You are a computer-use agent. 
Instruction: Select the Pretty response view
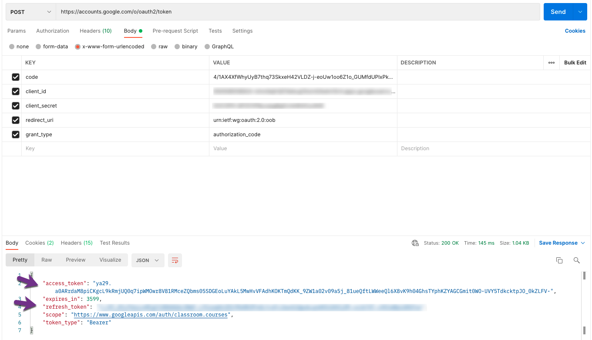[20, 260]
